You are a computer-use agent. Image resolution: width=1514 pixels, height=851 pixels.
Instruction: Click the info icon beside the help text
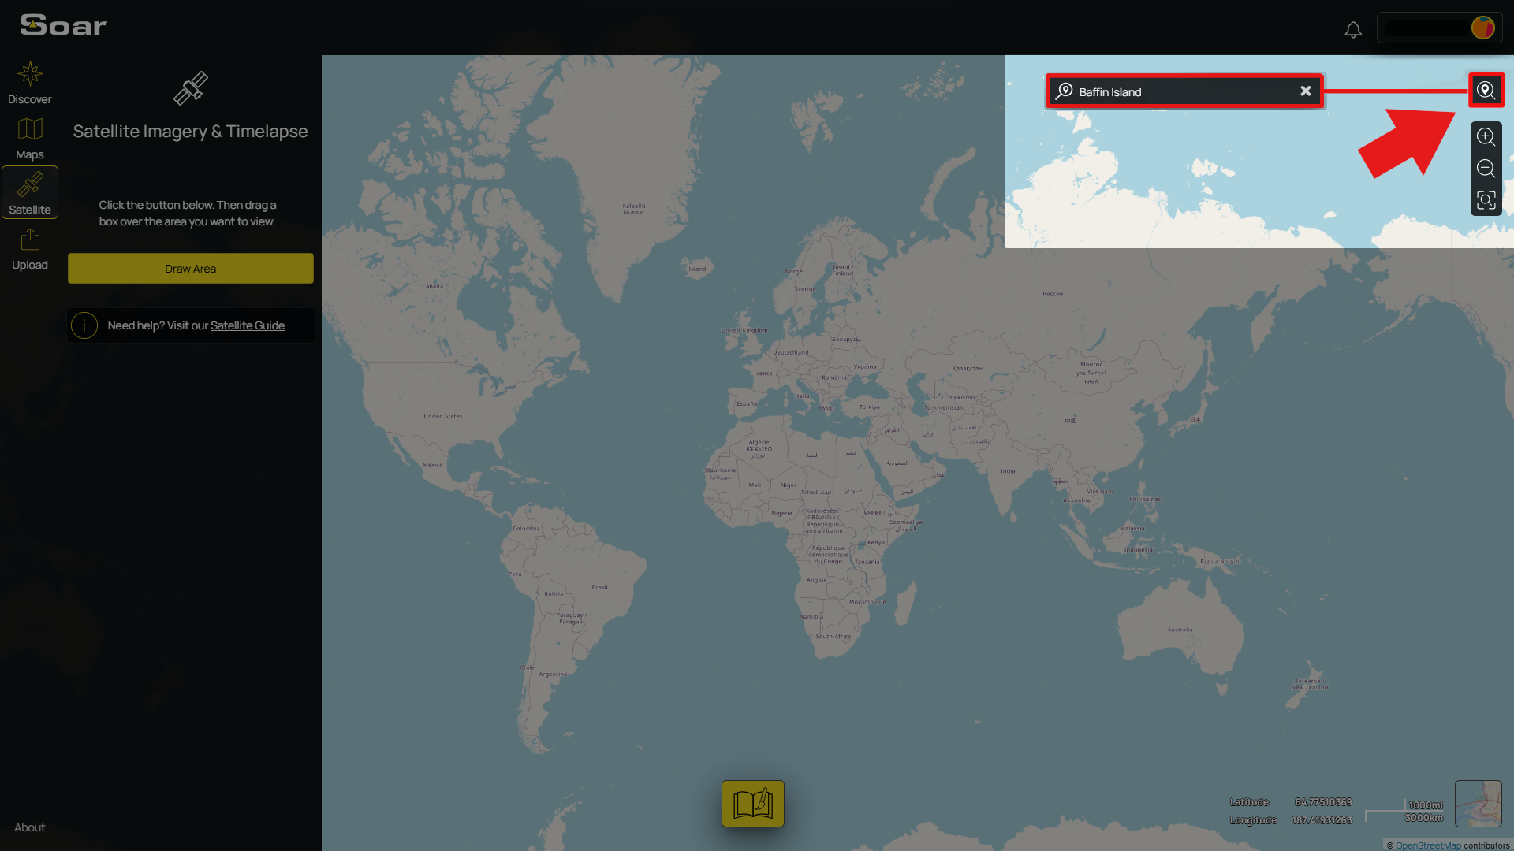coord(84,325)
